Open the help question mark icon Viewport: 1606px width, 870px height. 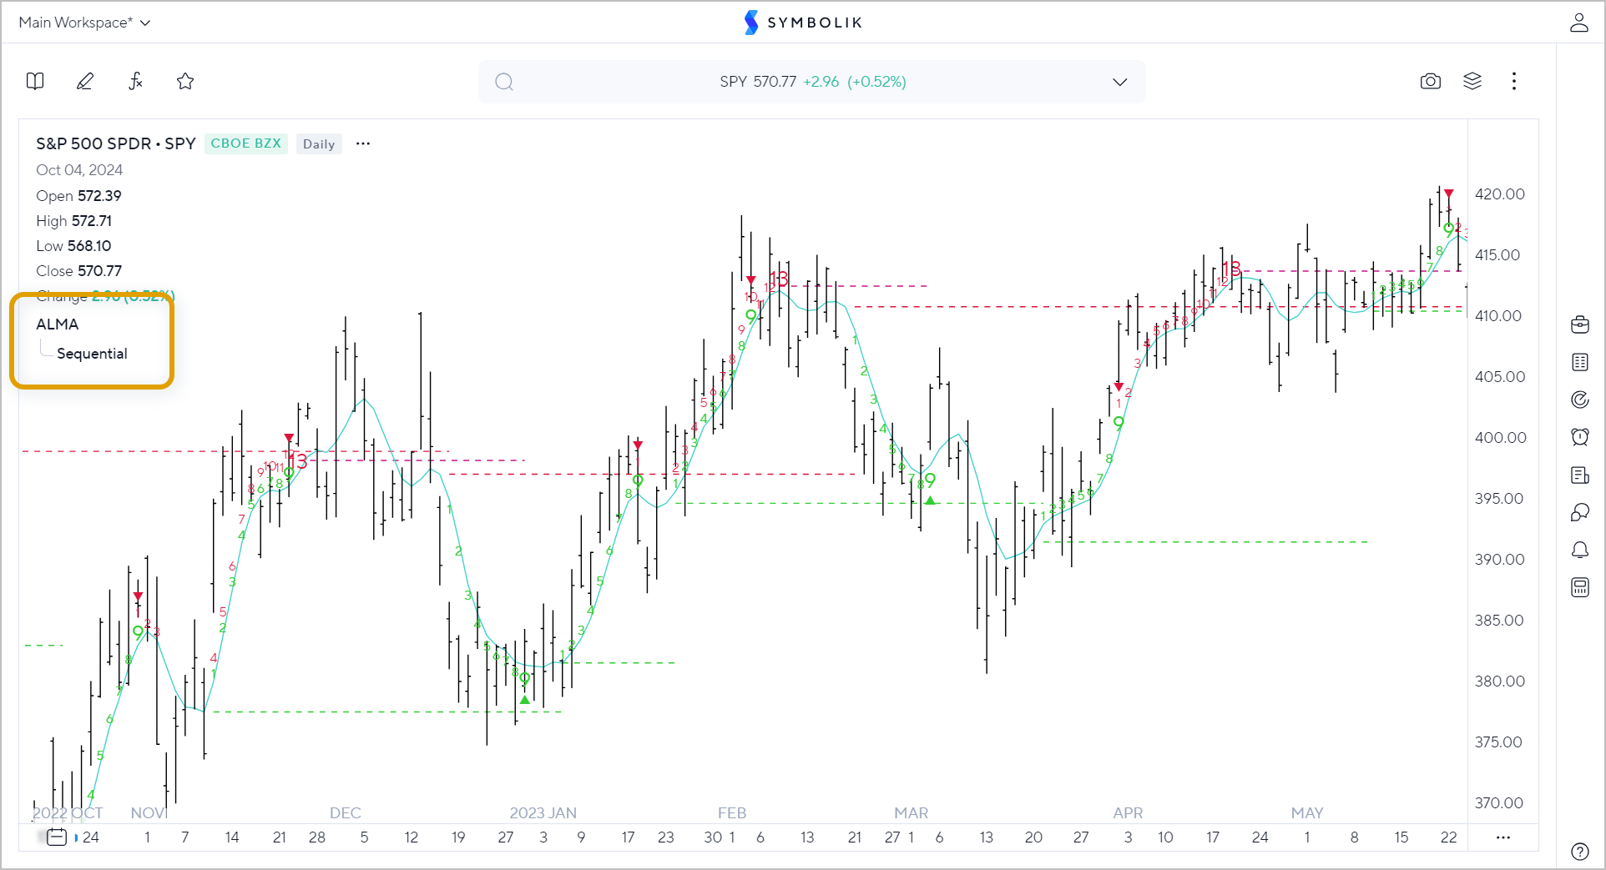[1580, 851]
